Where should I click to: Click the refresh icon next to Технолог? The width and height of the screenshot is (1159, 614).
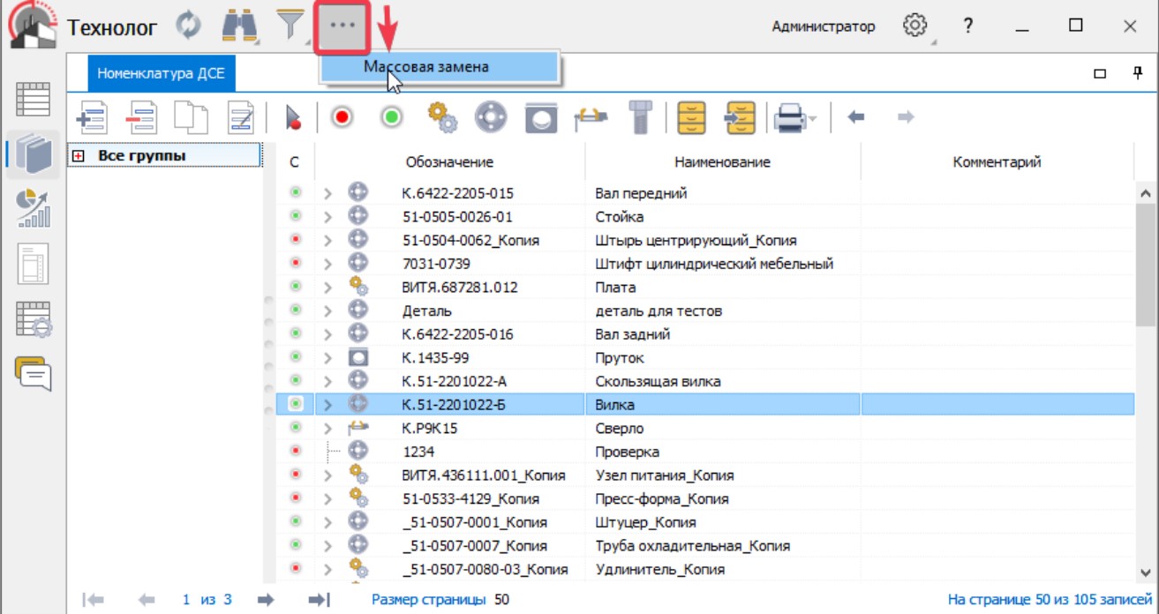(x=188, y=26)
